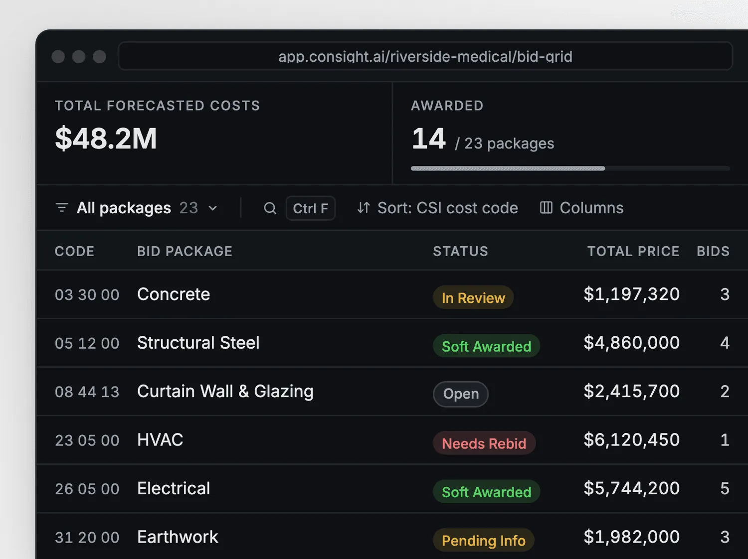The width and height of the screenshot is (748, 559).
Task: Click the In Review status badge
Action: click(473, 297)
